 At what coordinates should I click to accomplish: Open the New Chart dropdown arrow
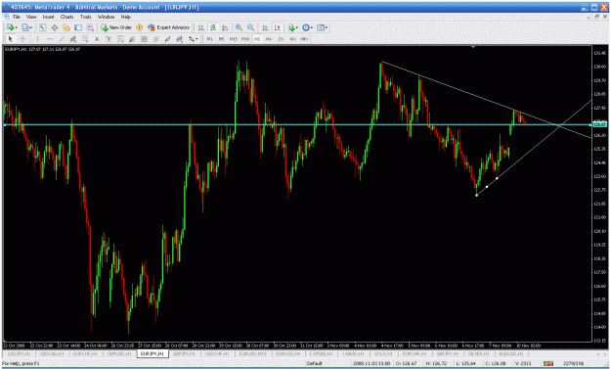[x=16, y=27]
